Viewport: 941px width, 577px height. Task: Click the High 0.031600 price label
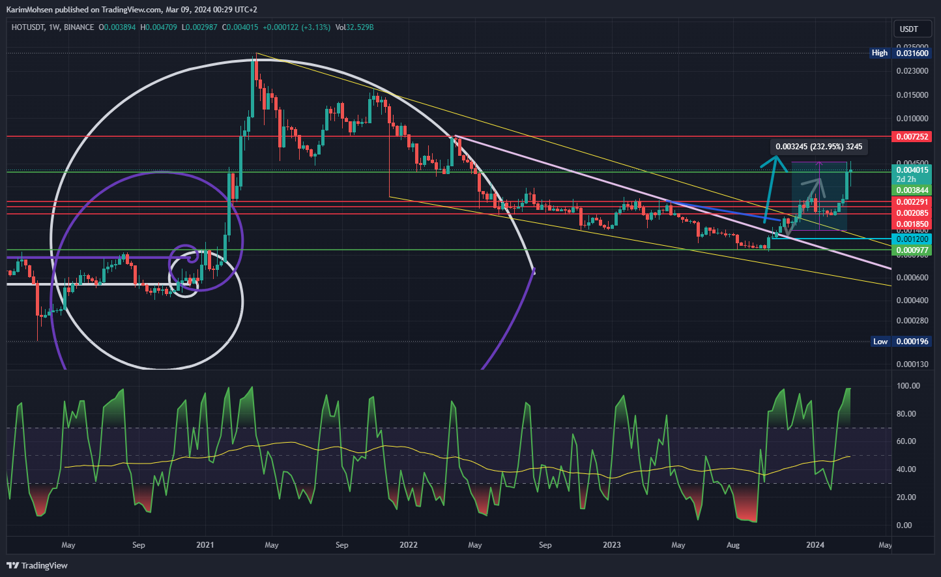tap(912, 53)
